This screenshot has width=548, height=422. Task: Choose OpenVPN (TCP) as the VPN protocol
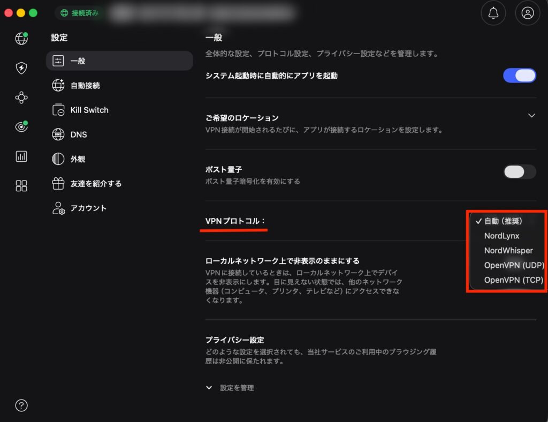513,280
